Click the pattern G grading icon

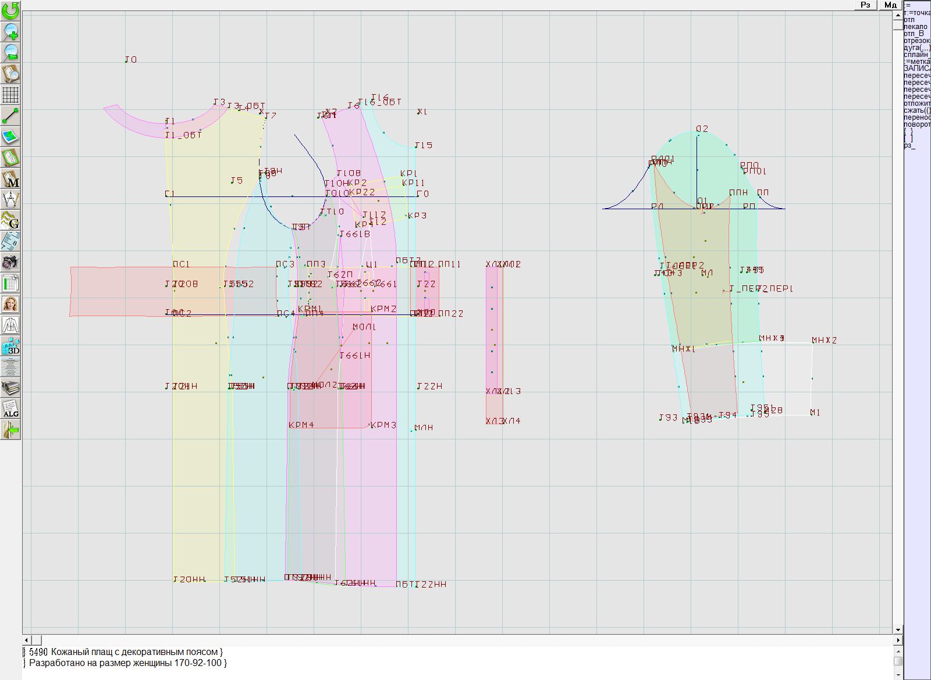click(x=10, y=220)
